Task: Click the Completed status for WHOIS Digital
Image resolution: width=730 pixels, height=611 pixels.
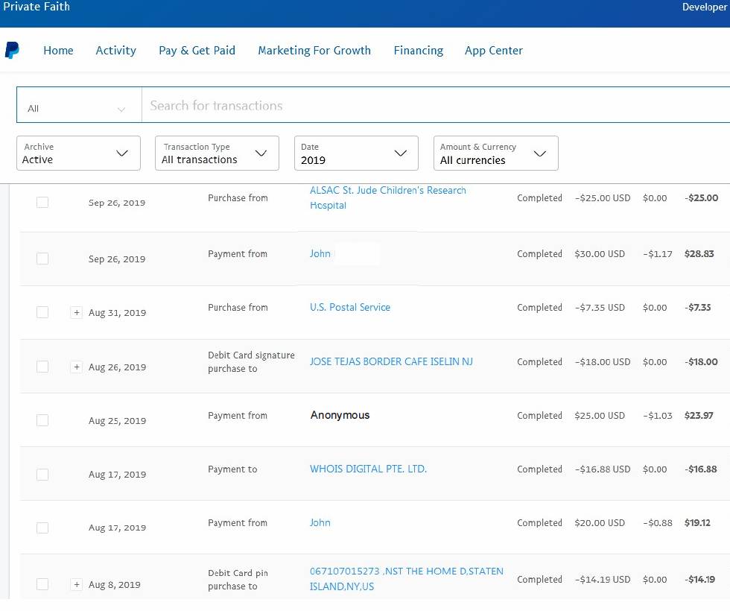Action: point(539,469)
